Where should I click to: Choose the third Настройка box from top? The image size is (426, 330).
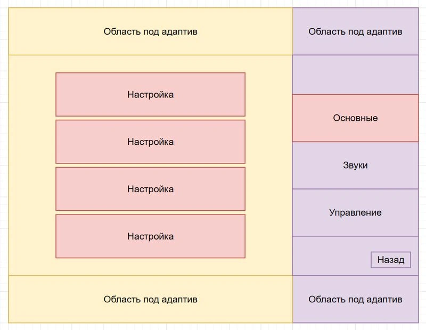tap(150, 189)
